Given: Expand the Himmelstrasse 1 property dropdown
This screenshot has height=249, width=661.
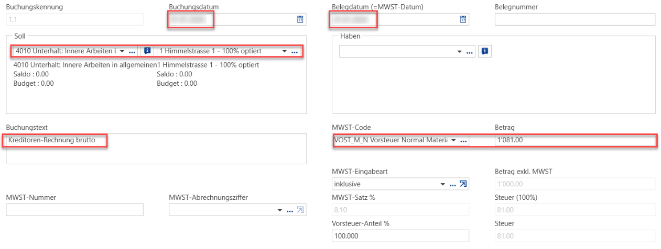Looking at the screenshot, I should [x=285, y=51].
